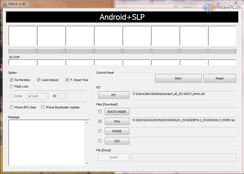The height and width of the screenshot is (174, 244).
Task: Click the Android+SLP banner text
Action: point(122,17)
